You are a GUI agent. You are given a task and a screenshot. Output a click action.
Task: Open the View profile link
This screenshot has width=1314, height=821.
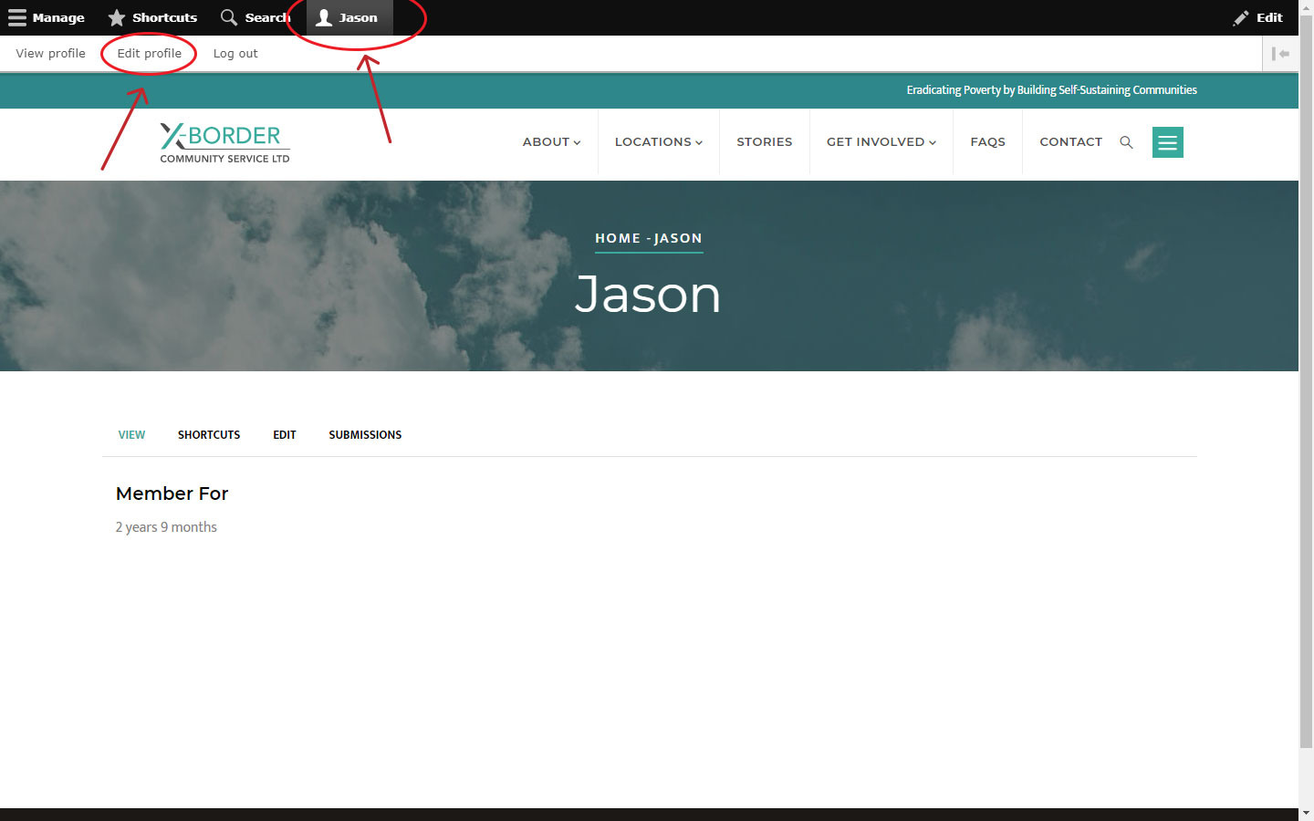pos(50,54)
